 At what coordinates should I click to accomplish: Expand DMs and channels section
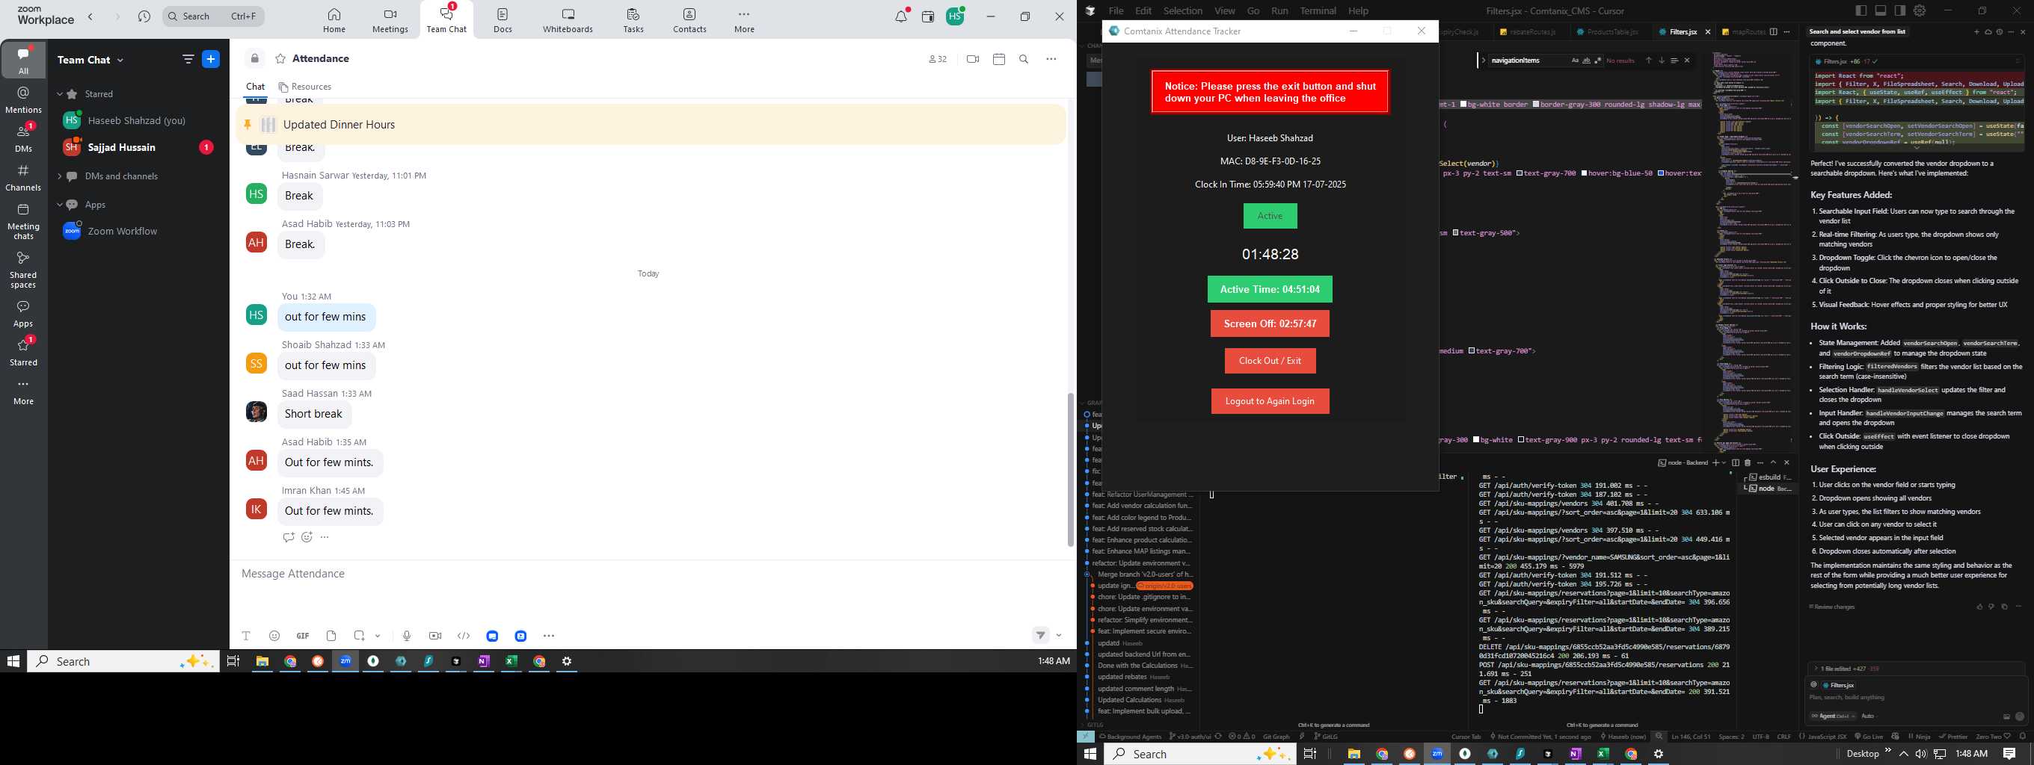click(x=59, y=176)
